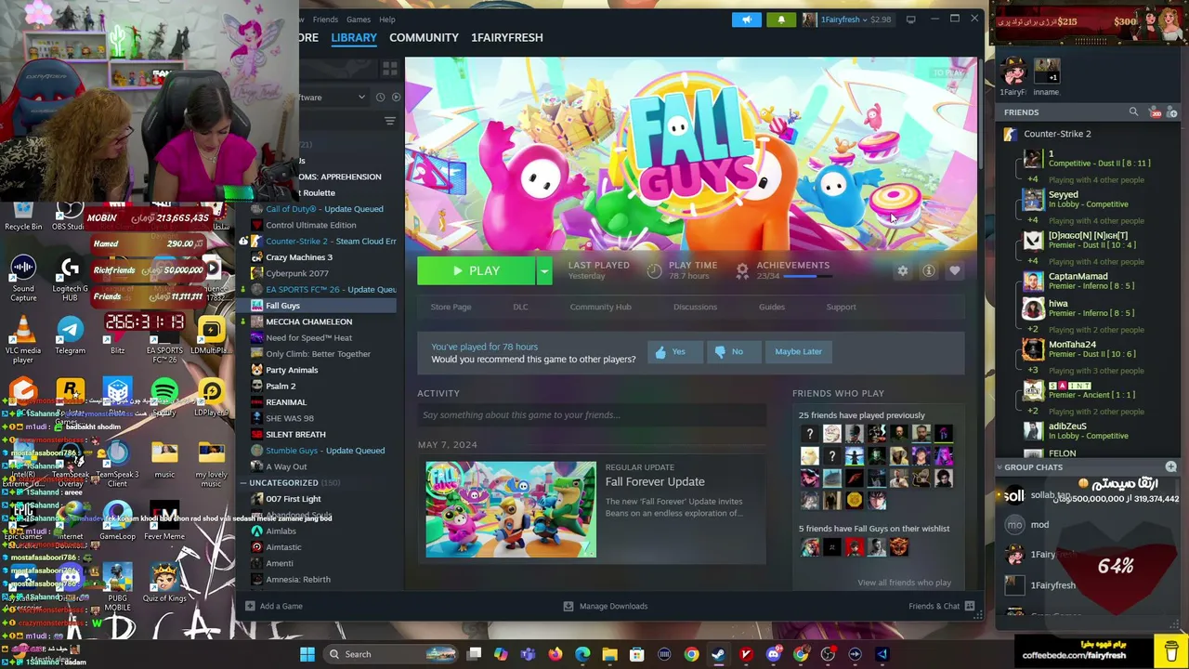Open Fall Guys Discussions
The height and width of the screenshot is (669, 1189).
click(695, 307)
